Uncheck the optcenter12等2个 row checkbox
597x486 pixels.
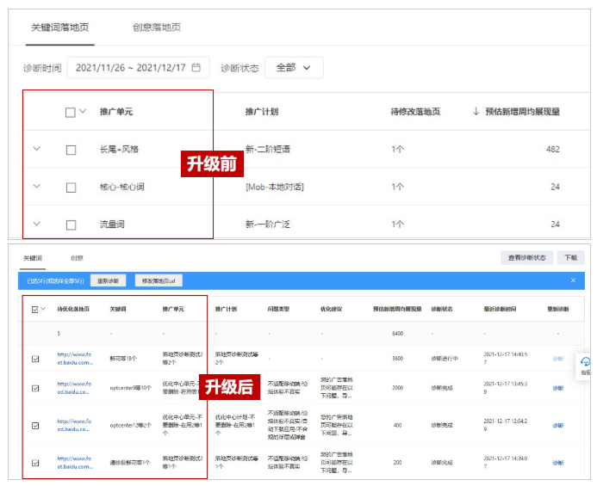click(x=35, y=426)
